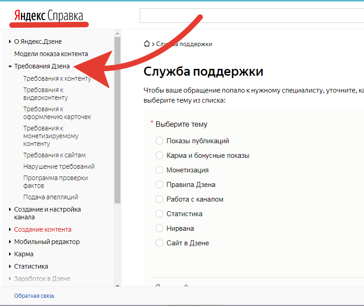Click the Выберите тему label
This screenshot has width=364, height=306.
pos(181,124)
